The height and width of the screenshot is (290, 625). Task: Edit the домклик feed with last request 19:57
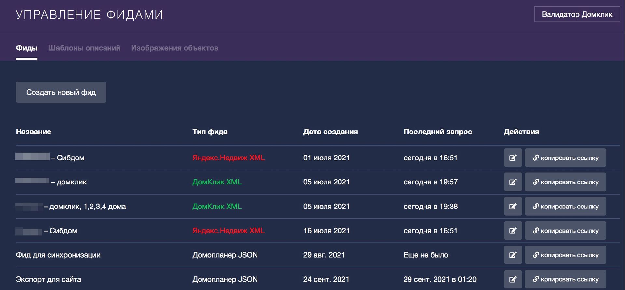pos(513,182)
